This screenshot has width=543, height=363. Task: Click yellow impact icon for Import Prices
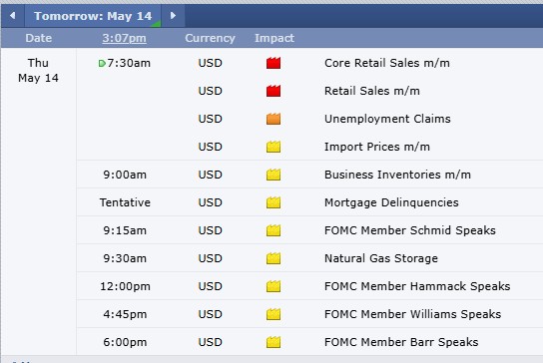click(x=273, y=147)
